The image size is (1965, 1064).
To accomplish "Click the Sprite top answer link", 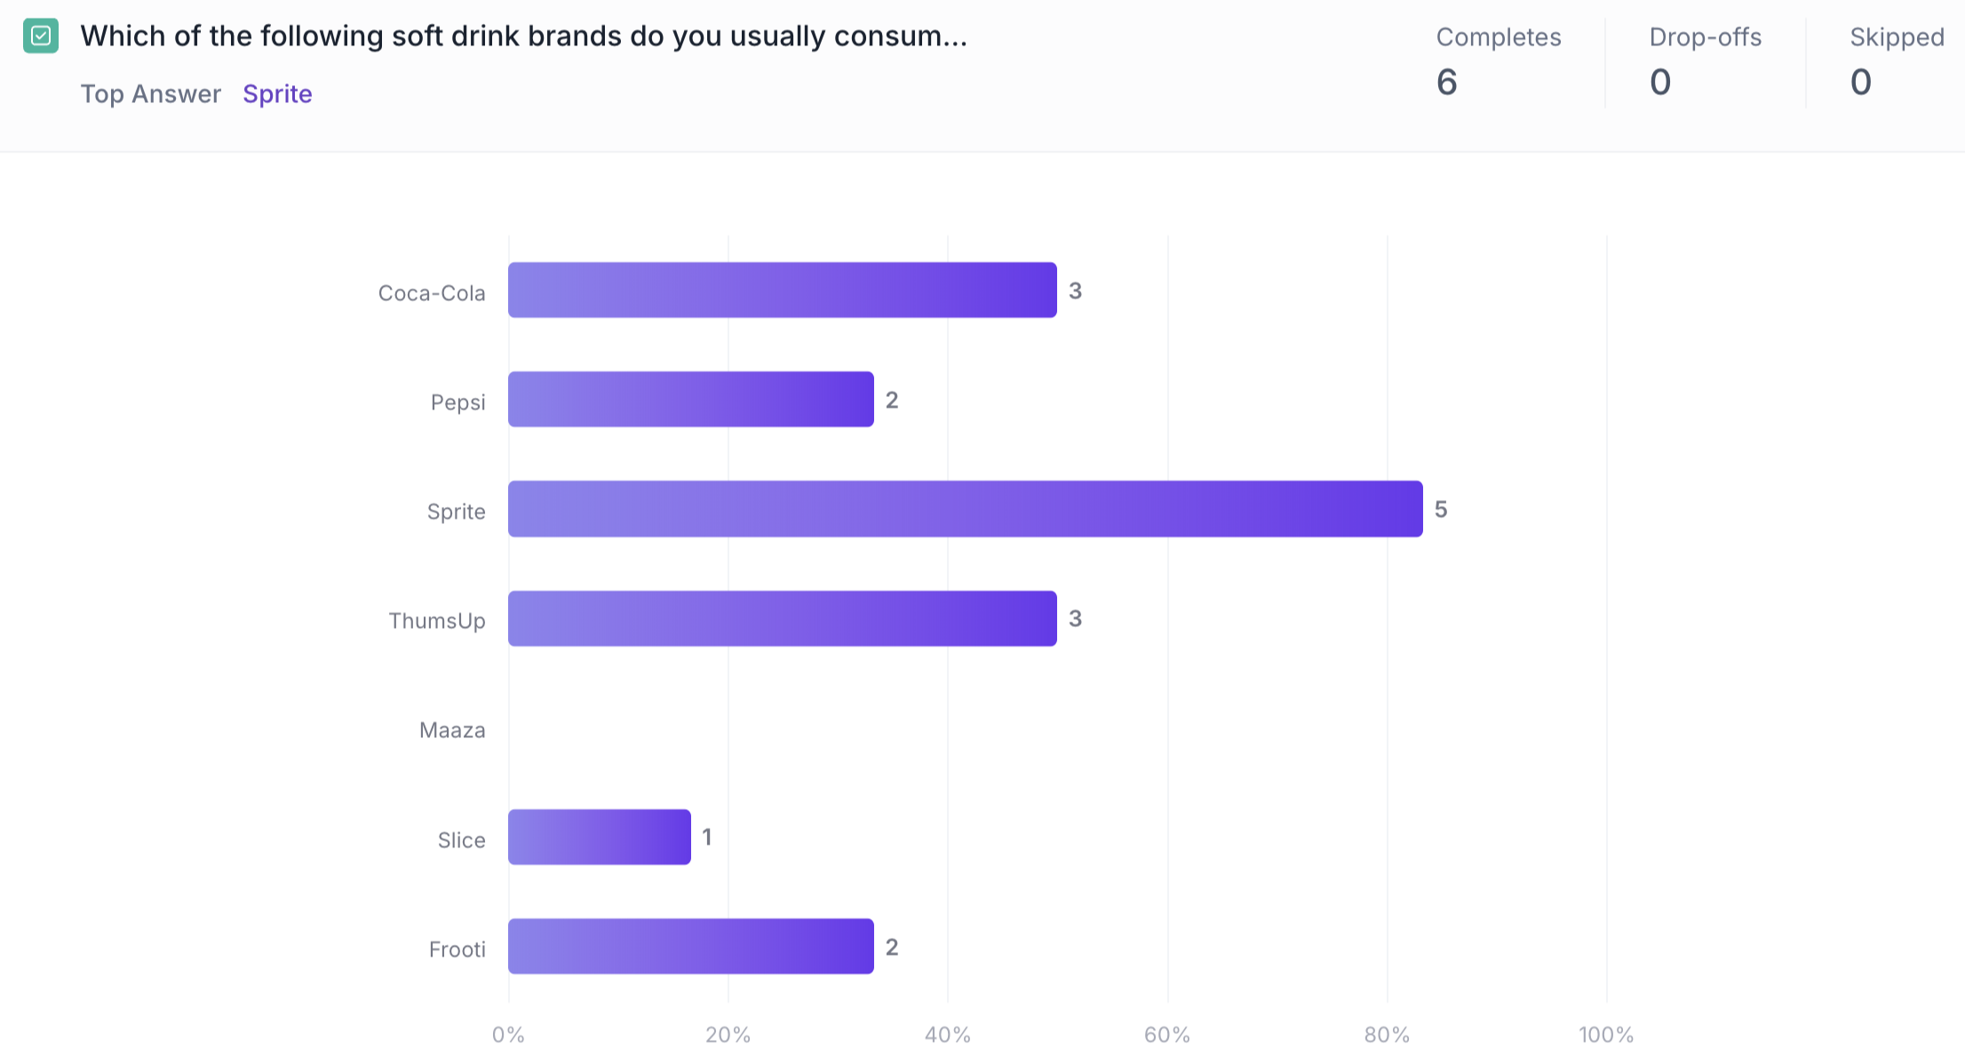I will pos(277,94).
